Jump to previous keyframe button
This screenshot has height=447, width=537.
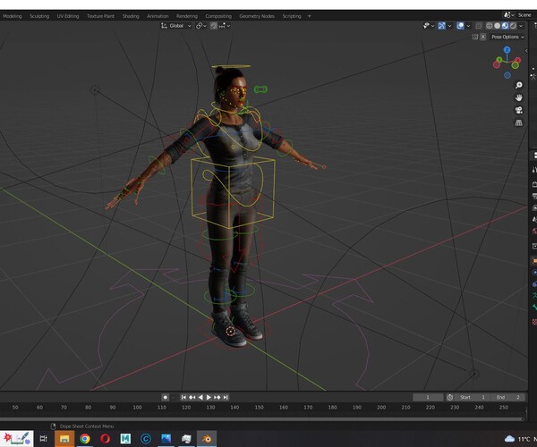pos(192,398)
